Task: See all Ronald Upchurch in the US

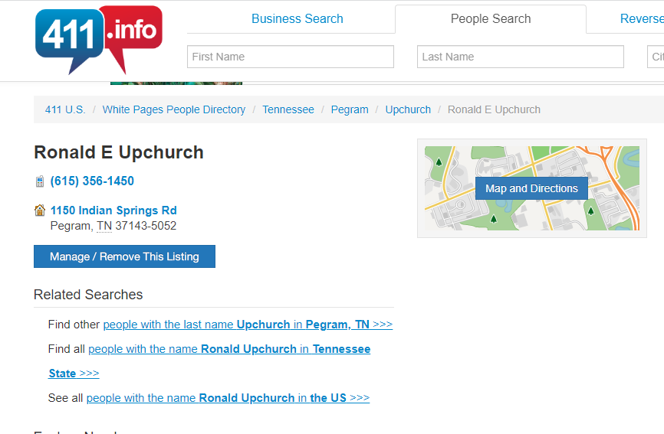Action: point(228,398)
